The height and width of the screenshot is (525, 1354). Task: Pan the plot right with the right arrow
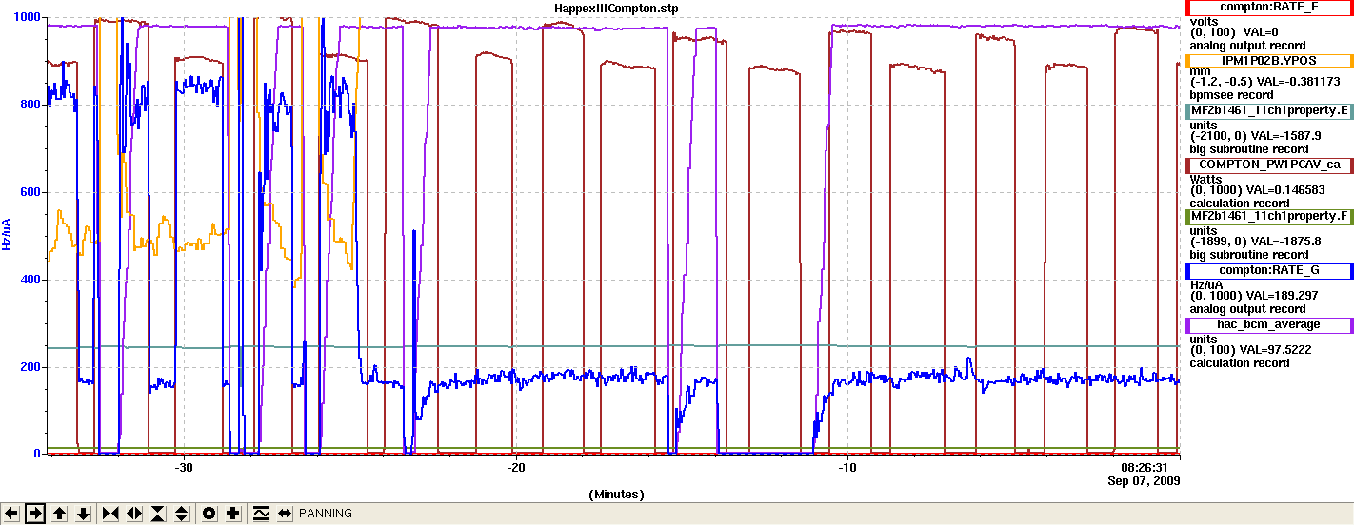(x=35, y=514)
